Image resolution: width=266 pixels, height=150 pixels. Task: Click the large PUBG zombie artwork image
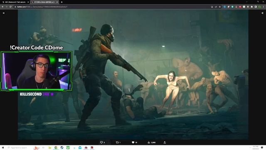coord(133,74)
